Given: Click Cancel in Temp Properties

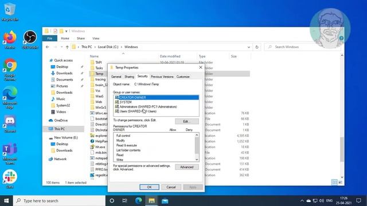Looking at the screenshot, I should pyautogui.click(x=171, y=187).
